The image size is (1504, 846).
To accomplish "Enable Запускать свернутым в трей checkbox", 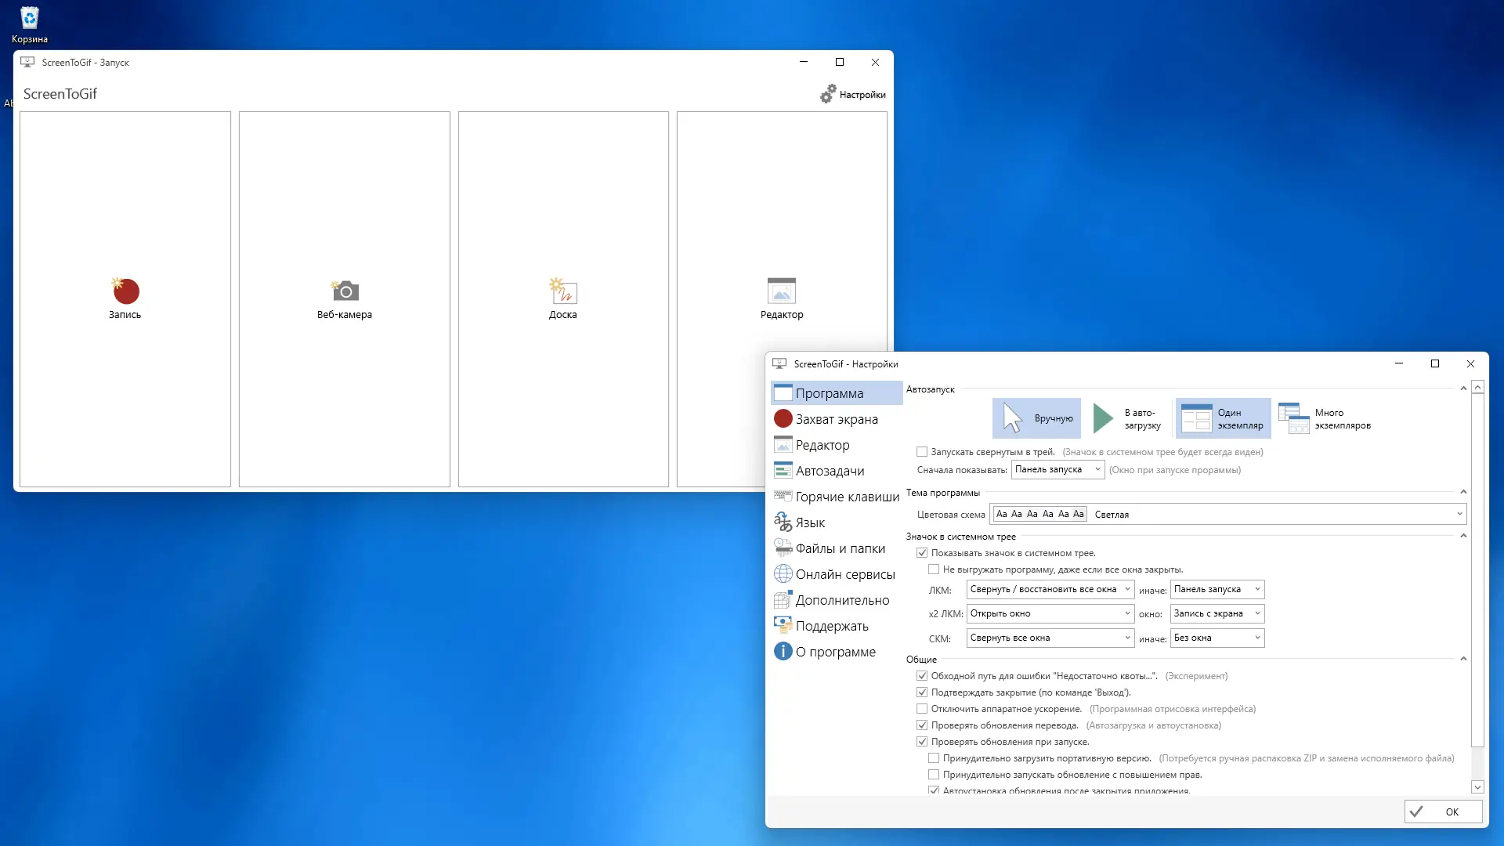I will [922, 452].
